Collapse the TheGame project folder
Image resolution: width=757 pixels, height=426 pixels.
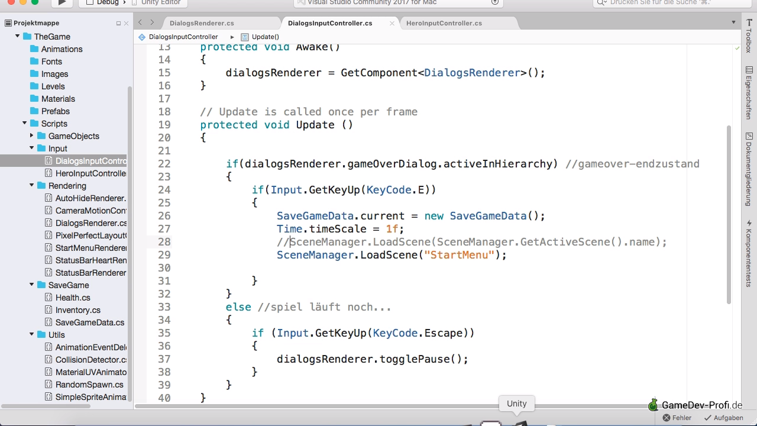pos(18,37)
